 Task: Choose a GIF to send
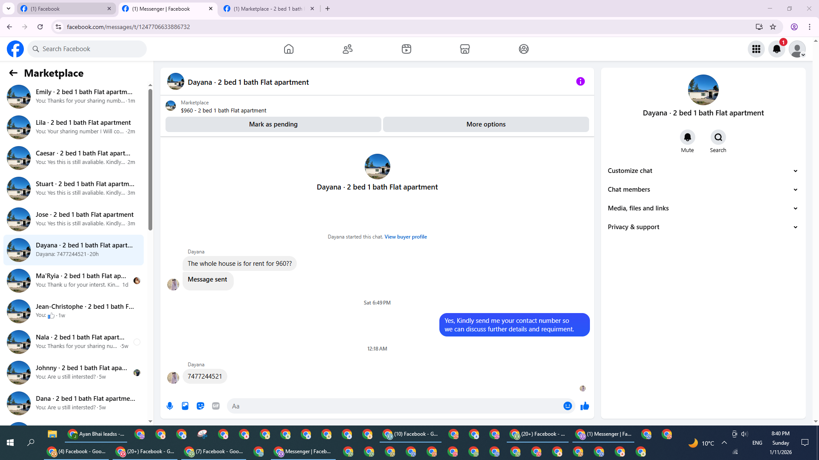click(216, 406)
